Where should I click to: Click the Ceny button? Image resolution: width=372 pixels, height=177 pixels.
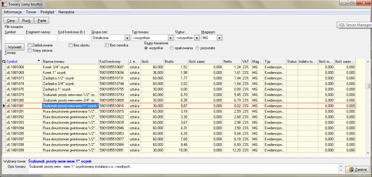click(11, 21)
